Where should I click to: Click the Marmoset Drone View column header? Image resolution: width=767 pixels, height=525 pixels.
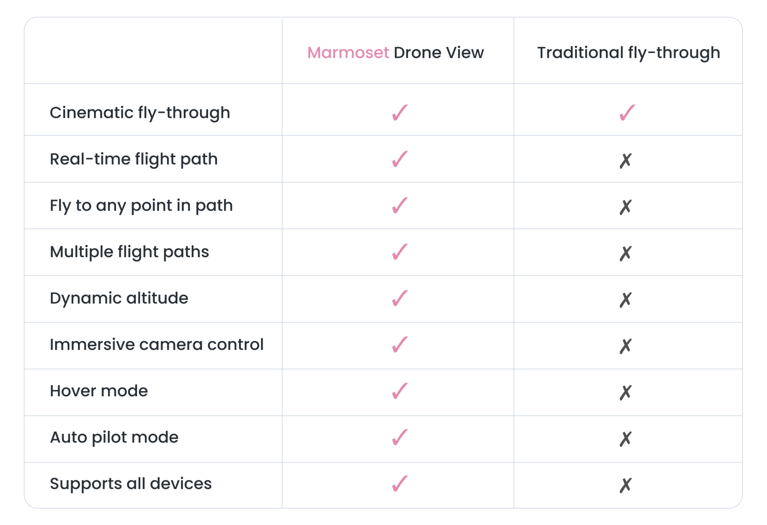pyautogui.click(x=395, y=53)
